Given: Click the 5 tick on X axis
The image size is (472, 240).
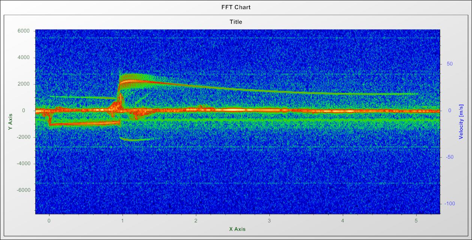Looking at the screenshot, I should (x=416, y=221).
